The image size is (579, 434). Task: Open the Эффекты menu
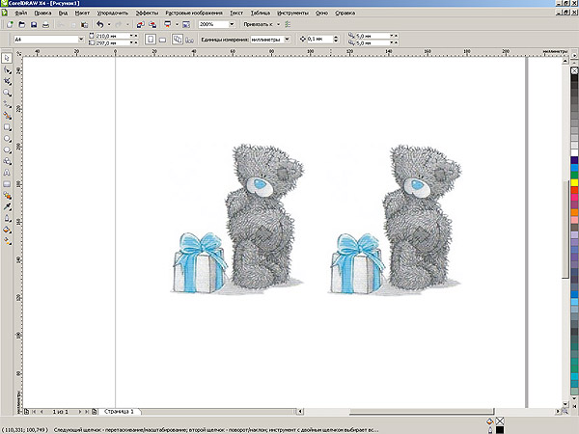[147, 13]
